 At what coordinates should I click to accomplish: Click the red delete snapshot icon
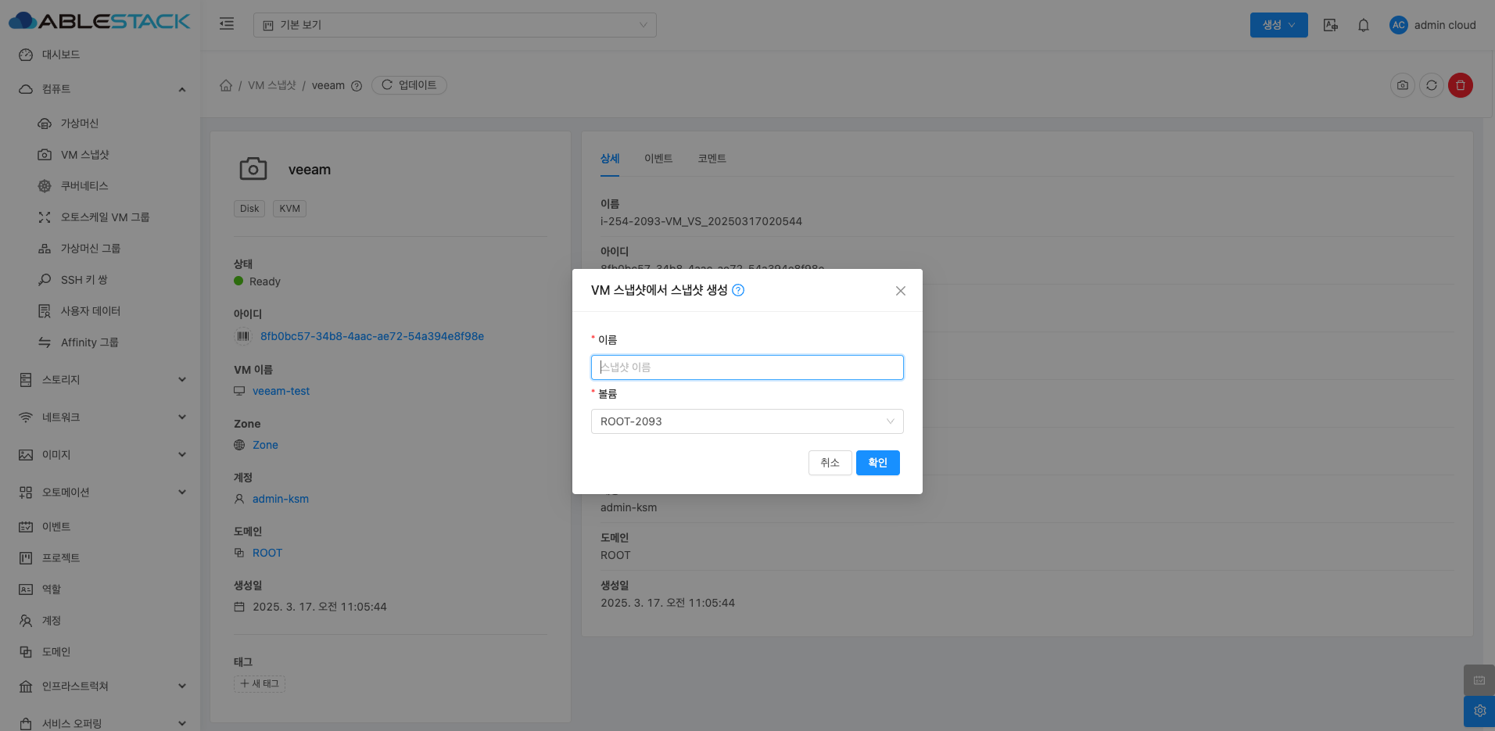[1460, 85]
